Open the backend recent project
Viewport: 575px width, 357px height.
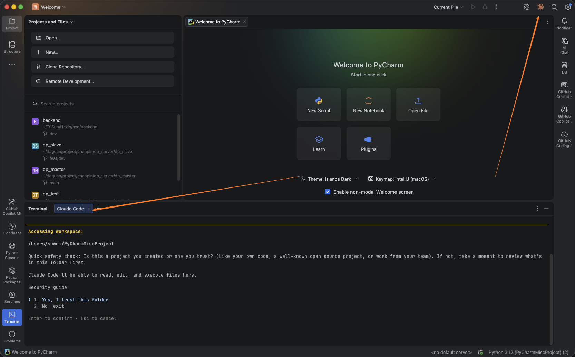pyautogui.click(x=103, y=127)
